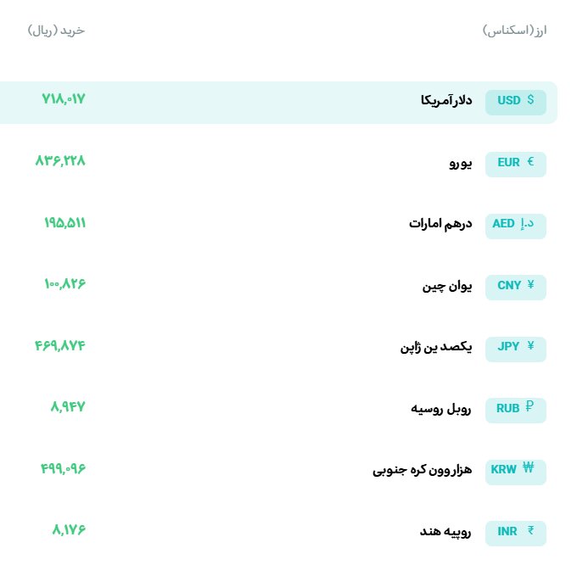
Task: Click the ارز (اسکناس) column header
Action: click(514, 31)
